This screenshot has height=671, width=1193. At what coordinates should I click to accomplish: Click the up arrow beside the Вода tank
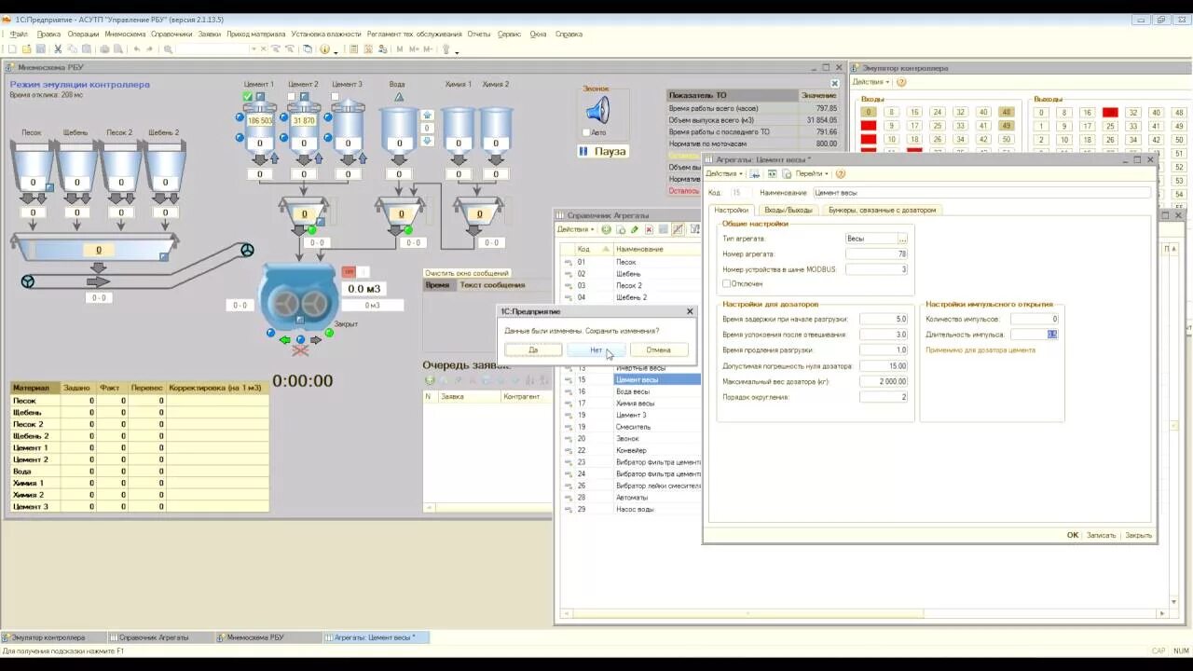coord(427,116)
